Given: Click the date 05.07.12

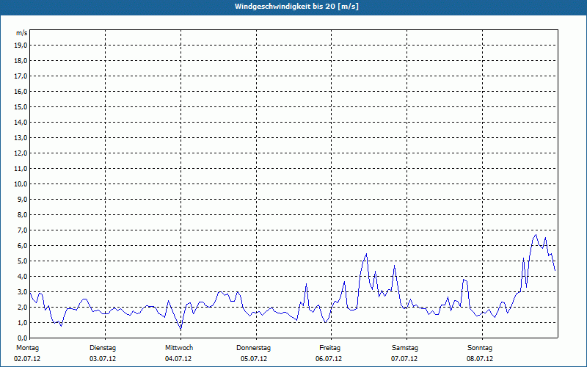Looking at the screenshot, I should (x=254, y=359).
